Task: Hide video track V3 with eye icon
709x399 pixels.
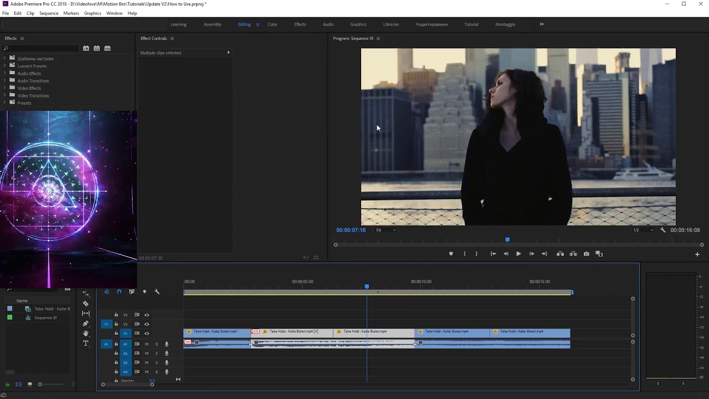Action: pyautogui.click(x=147, y=315)
